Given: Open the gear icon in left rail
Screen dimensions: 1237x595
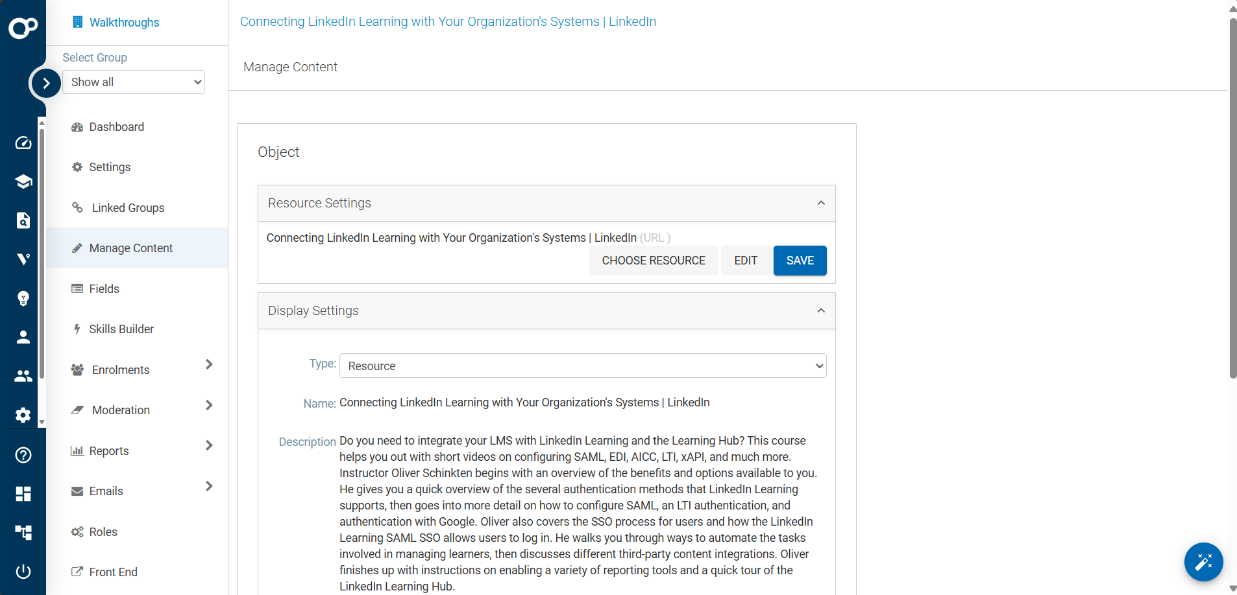Looking at the screenshot, I should coord(23,415).
